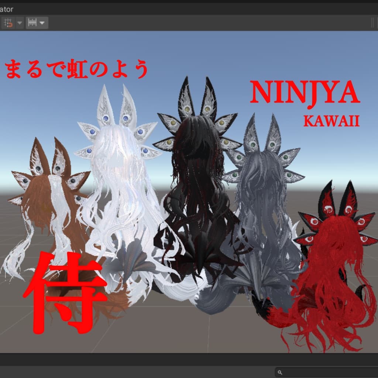Viewport: 378px width, 378px height.
Task: Toggle the grid snapping magnet icon
Action: 8,23
